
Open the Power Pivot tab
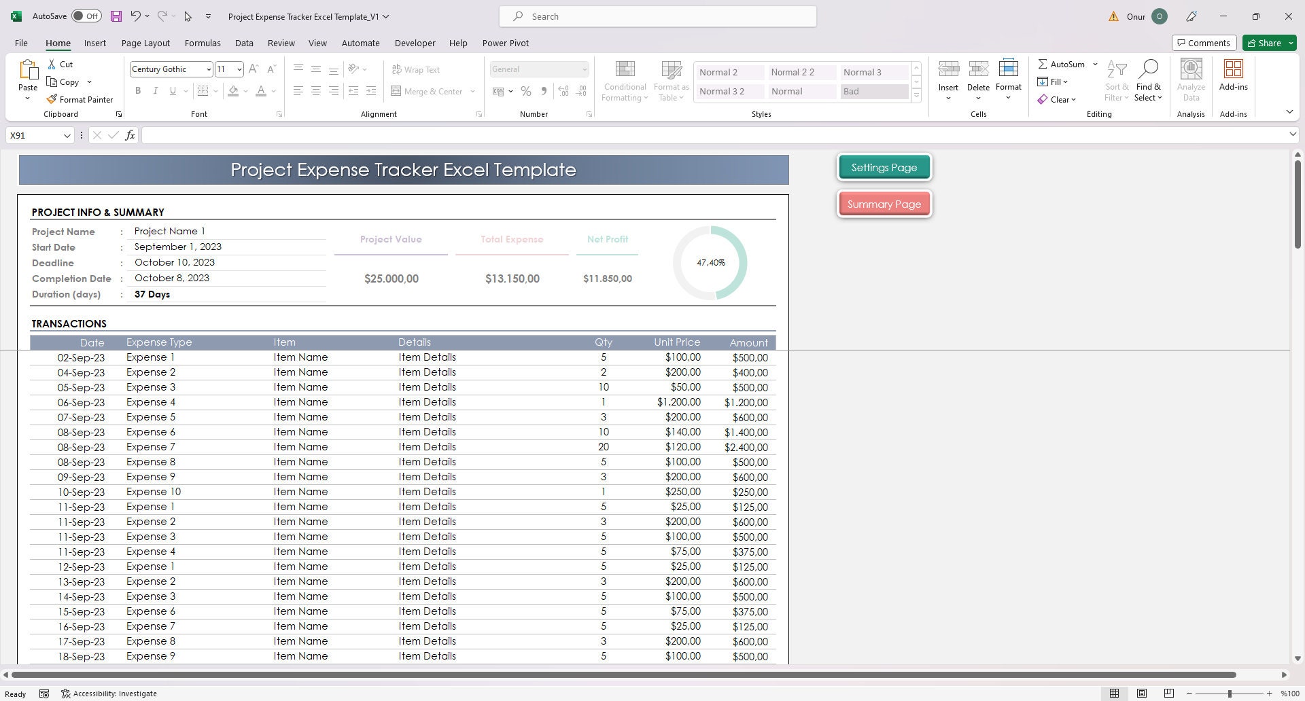point(505,43)
